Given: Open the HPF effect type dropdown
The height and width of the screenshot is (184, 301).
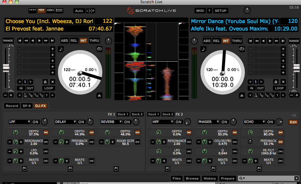Looking at the screenshot, I should click(163, 122).
